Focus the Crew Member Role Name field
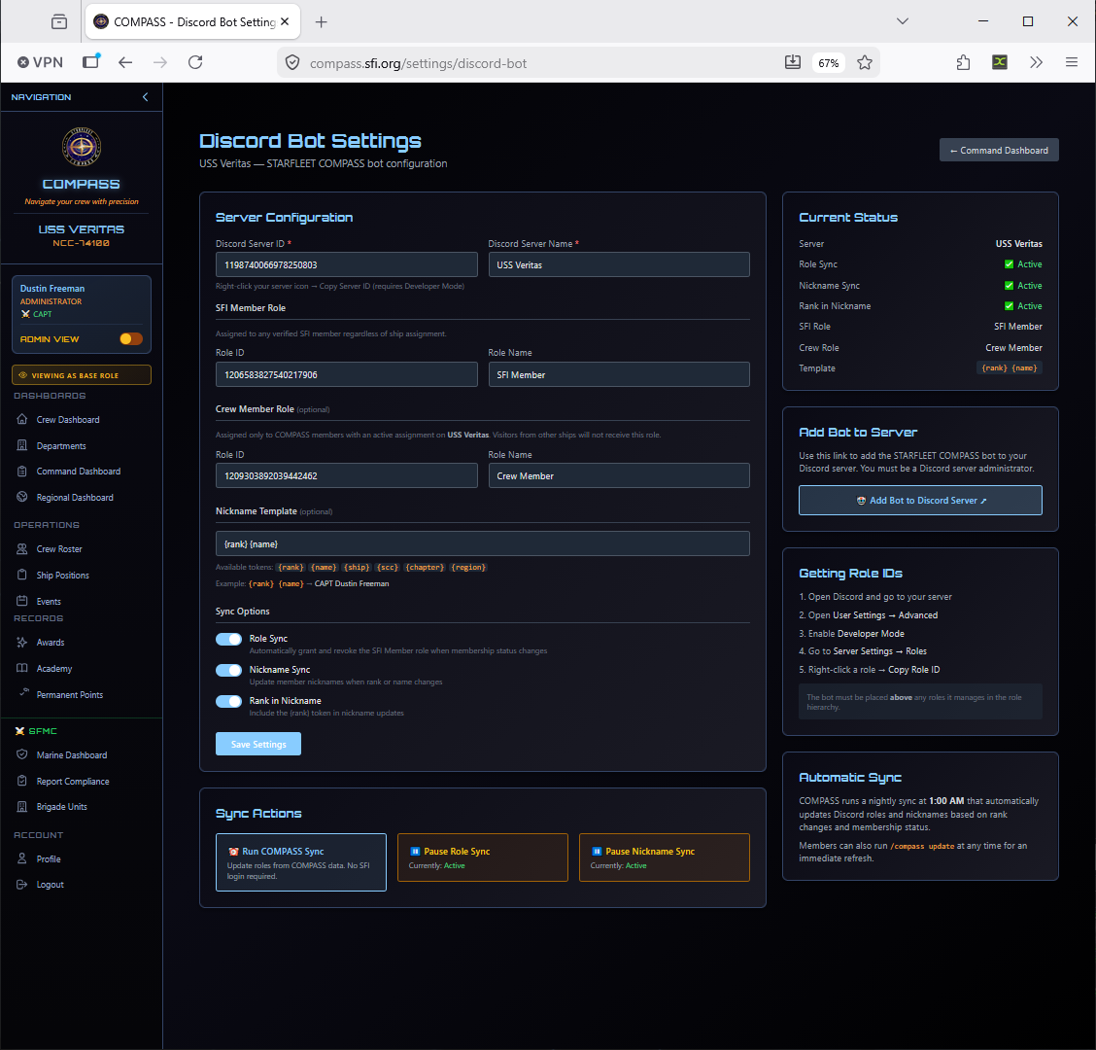Screen dimensions: 1096x1050 (x=619, y=475)
